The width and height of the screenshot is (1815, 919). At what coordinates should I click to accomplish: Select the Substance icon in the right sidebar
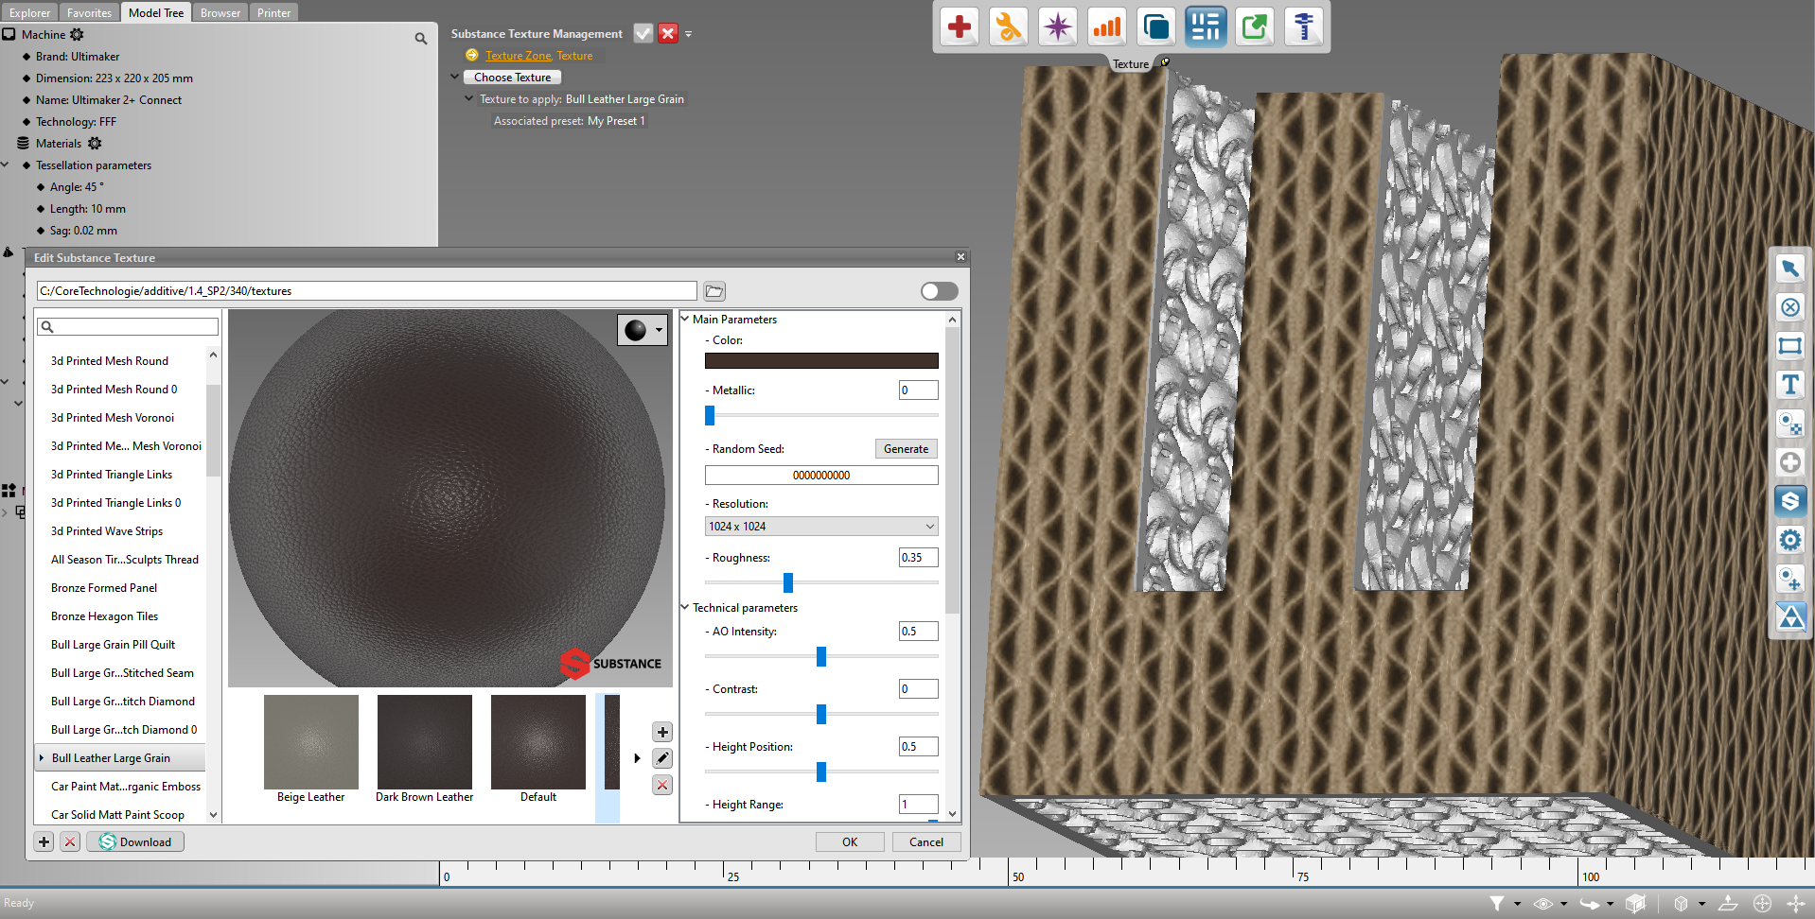click(x=1789, y=501)
